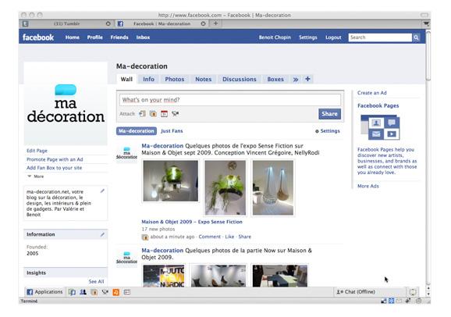Show more page tabs with double chevron
Viewport: 451px width, 317px height.
pyautogui.click(x=296, y=79)
